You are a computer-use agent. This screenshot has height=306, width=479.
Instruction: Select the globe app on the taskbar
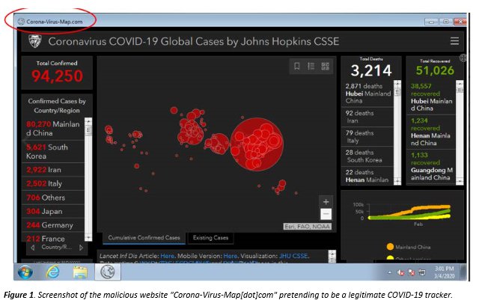pyautogui.click(x=108, y=272)
